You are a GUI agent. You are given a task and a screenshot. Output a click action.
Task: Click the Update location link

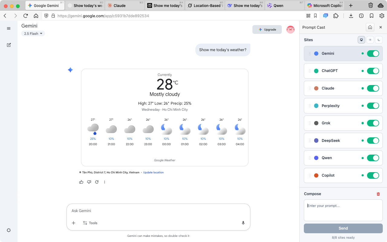click(153, 172)
